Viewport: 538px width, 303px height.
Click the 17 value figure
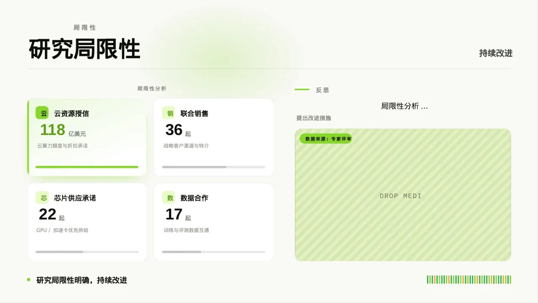(174, 214)
